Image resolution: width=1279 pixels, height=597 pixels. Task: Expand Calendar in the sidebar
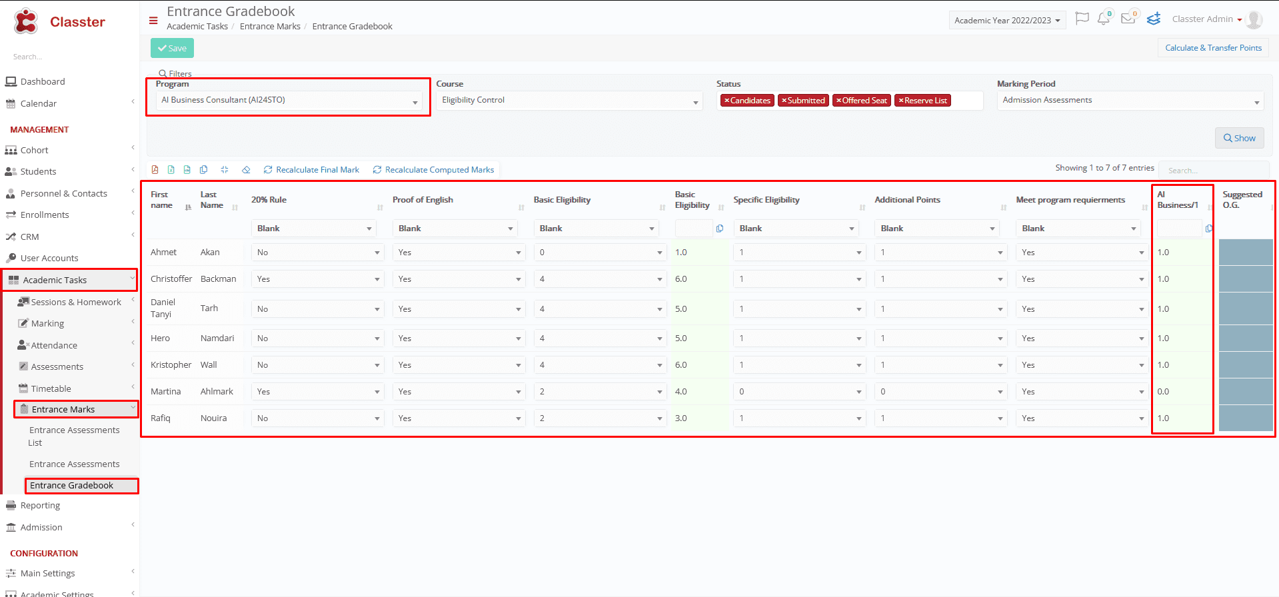(69, 103)
